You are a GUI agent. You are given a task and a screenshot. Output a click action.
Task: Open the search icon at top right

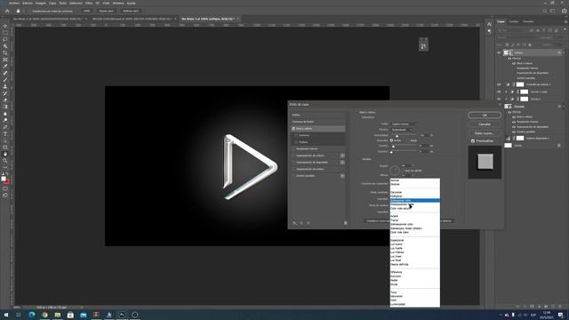tap(545, 11)
